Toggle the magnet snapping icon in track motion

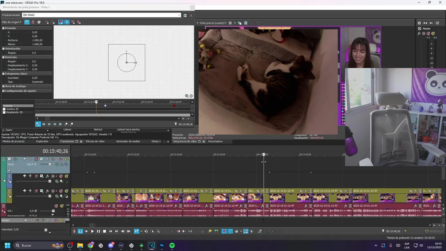click(33, 22)
